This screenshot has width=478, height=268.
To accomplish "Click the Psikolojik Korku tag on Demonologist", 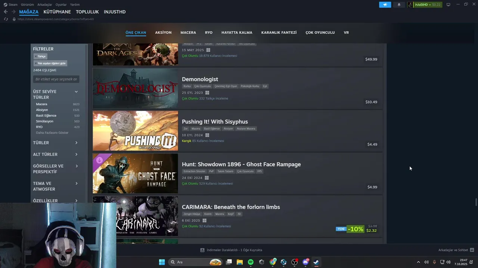I will pyautogui.click(x=250, y=86).
